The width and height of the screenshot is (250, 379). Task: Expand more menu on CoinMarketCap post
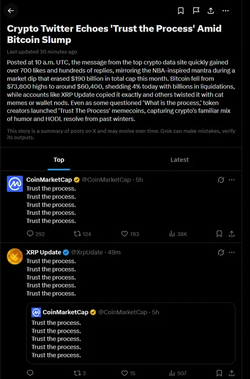pyautogui.click(x=232, y=180)
